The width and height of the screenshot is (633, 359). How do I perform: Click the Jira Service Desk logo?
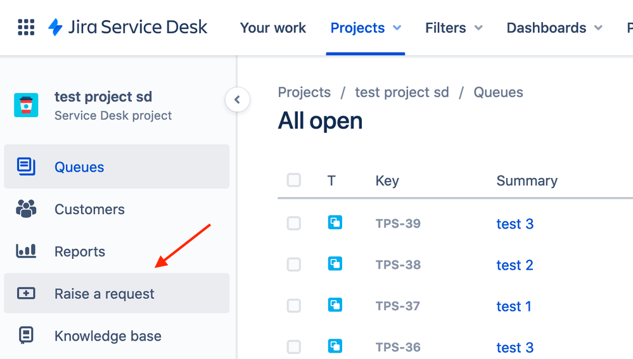[127, 27]
